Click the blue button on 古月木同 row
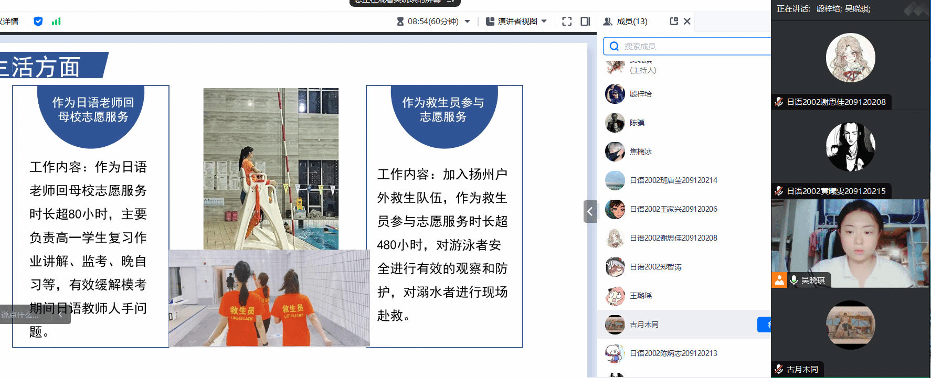The height and width of the screenshot is (378, 931). coord(764,325)
